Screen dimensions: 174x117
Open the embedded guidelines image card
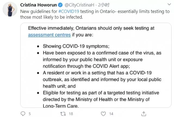click(x=96, y=65)
